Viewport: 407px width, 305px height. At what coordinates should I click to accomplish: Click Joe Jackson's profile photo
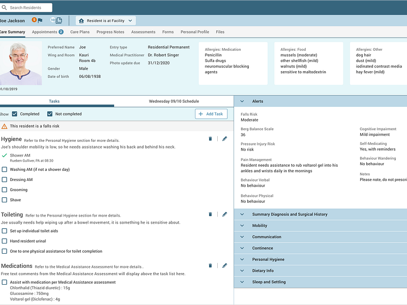coord(21,63)
